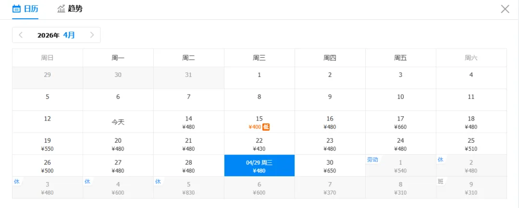The image size is (519, 208).
Task: Click the 周三 column header
Action: point(259,58)
